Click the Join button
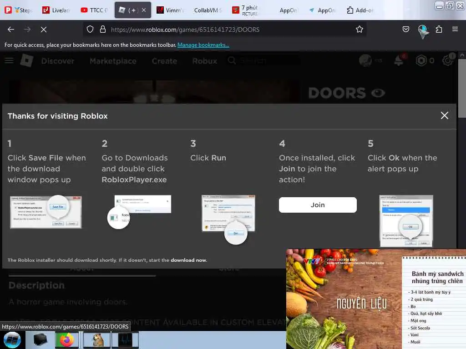The width and height of the screenshot is (466, 349). point(318,205)
